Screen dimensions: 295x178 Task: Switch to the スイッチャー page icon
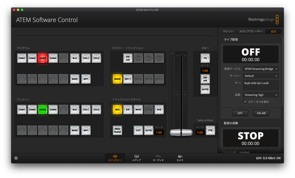(115, 158)
